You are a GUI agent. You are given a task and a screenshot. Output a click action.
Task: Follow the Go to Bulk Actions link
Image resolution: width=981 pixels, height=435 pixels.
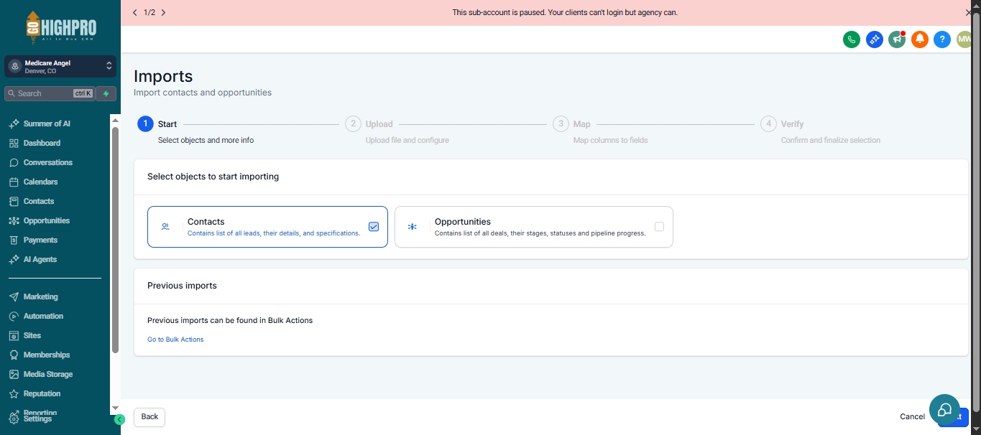pos(175,340)
